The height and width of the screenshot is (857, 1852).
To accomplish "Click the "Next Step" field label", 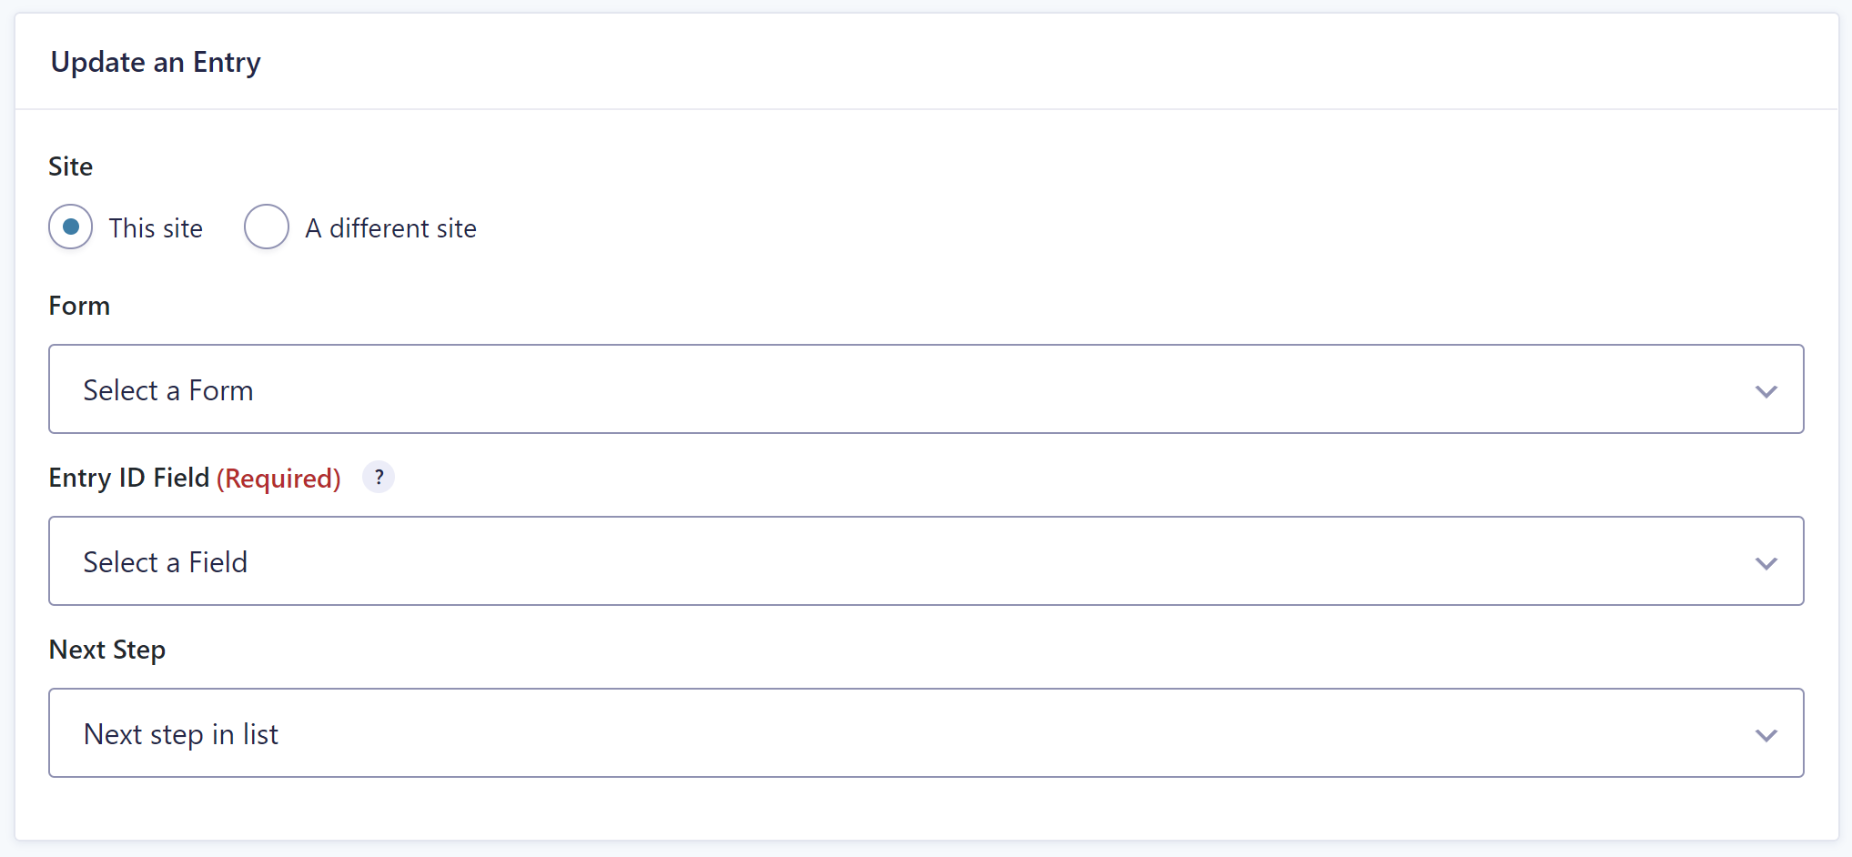I will pyautogui.click(x=107, y=650).
